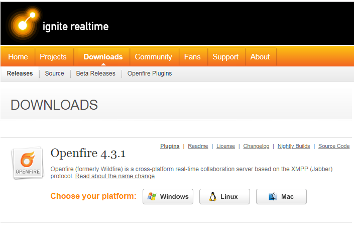Read about the name change link
Image resolution: width=354 pixels, height=225 pixels.
click(115, 176)
